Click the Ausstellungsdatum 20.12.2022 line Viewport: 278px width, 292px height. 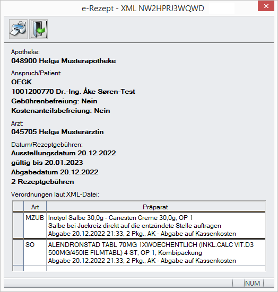[64, 153]
